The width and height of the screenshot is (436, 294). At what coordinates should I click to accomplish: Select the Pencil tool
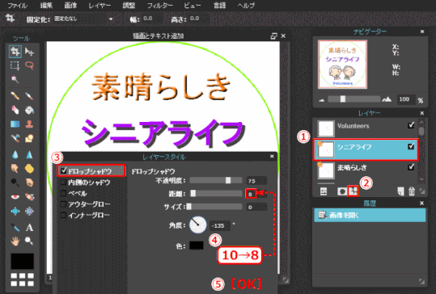pos(15,96)
